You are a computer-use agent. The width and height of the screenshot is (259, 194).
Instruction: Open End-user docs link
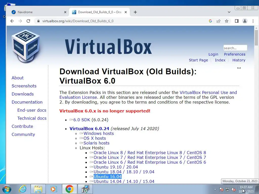click(32, 110)
